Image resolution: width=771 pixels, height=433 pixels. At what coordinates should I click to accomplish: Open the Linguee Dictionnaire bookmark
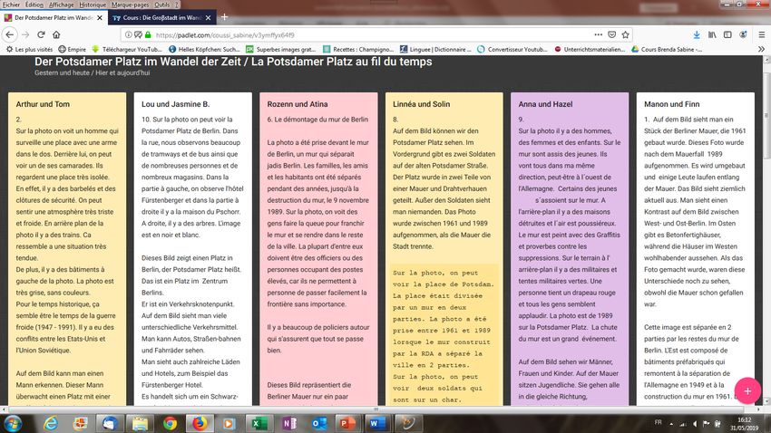coord(435,49)
